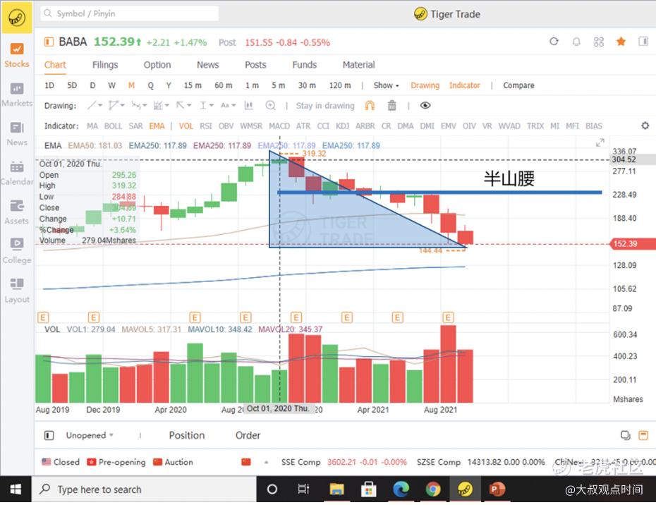Image resolution: width=656 pixels, height=505 pixels.
Task: Switch to the Material tab
Action: 358,65
